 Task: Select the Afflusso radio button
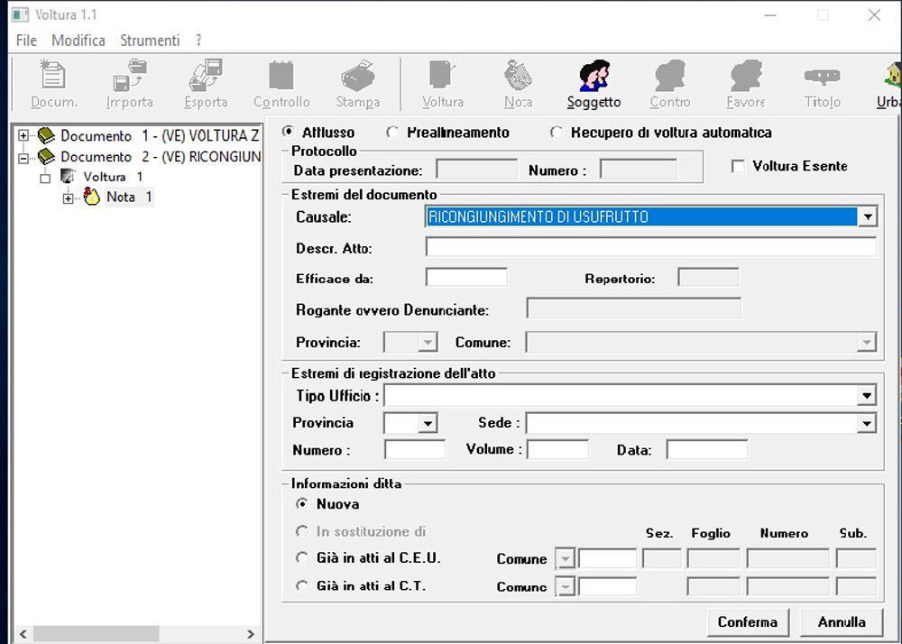[x=289, y=132]
